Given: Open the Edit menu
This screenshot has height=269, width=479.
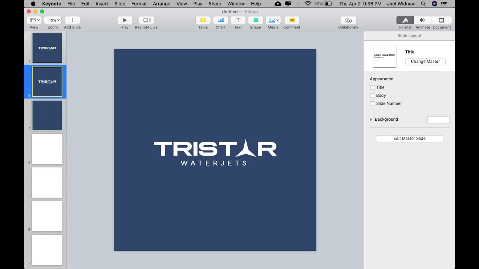Looking at the screenshot, I should point(85,4).
